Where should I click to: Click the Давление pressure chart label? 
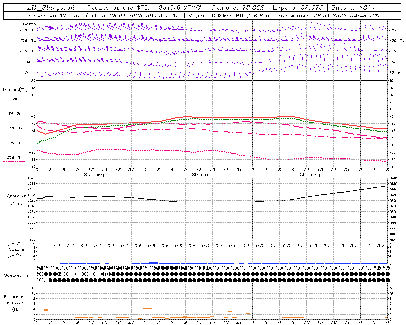pos(16,196)
